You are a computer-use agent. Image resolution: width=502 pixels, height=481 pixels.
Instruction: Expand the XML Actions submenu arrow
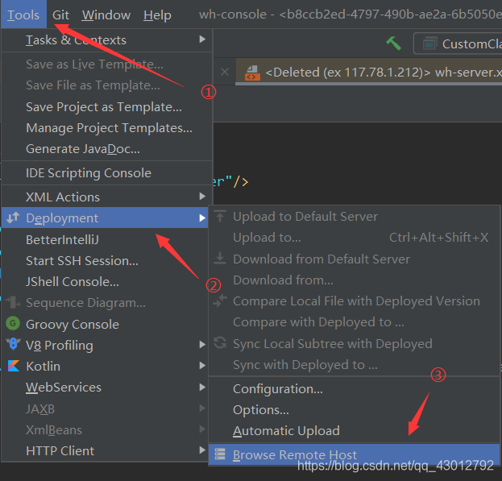click(202, 196)
